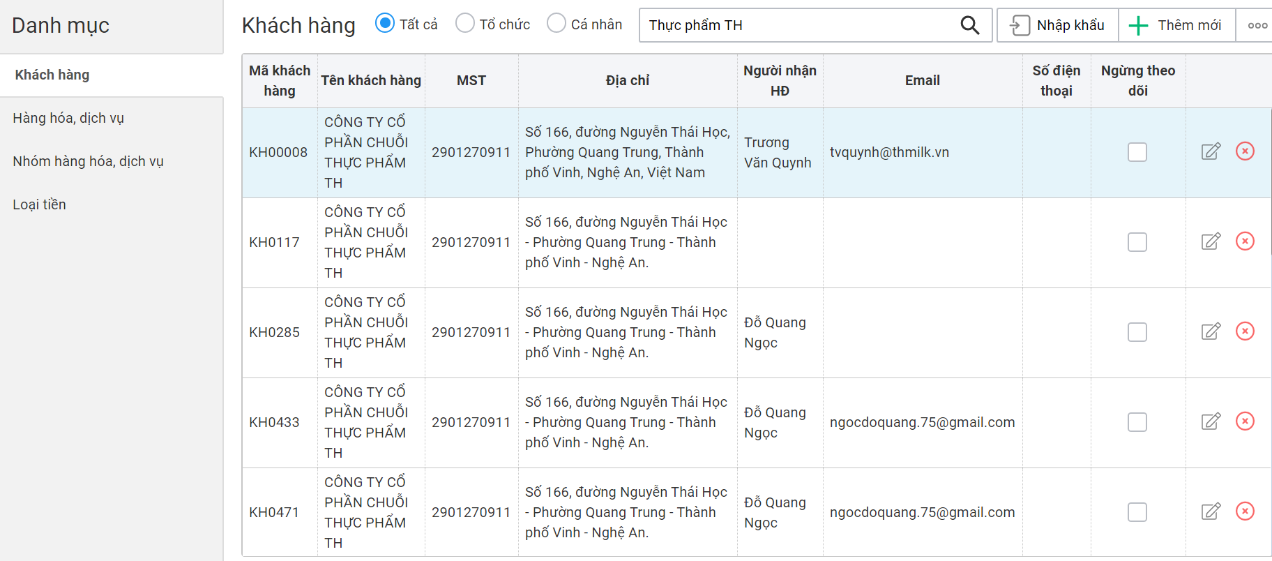
Task: Click recipient Trương Văn Quynh
Action: [778, 152]
